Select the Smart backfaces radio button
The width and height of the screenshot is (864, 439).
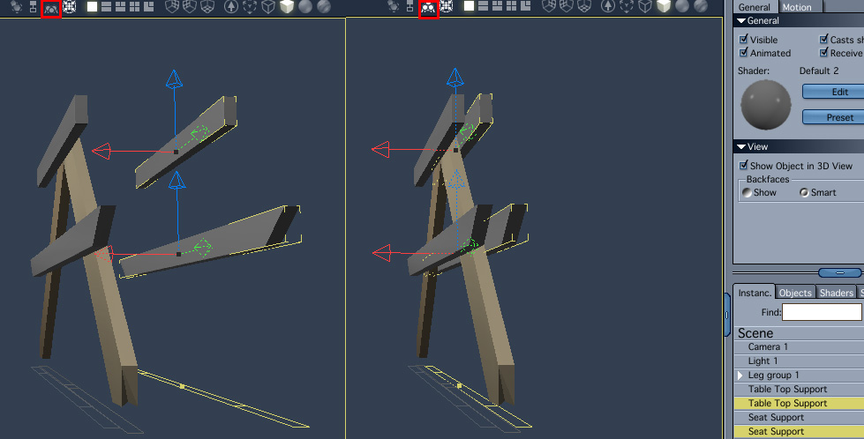(x=805, y=192)
